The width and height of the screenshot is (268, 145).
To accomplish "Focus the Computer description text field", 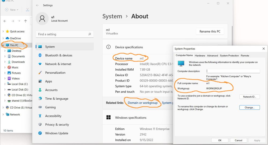I will (233, 71).
